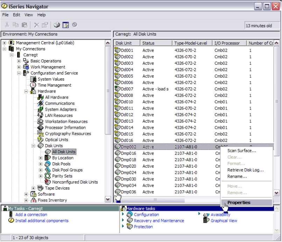Click the tree panel scroll down arrow
This screenshot has width=282, height=242.
108,199
